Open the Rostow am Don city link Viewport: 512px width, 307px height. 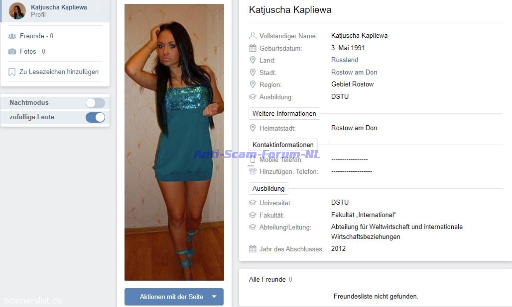click(x=354, y=72)
